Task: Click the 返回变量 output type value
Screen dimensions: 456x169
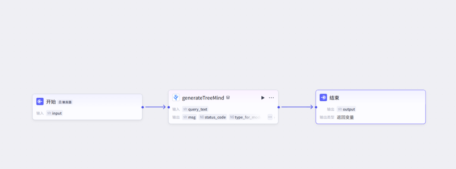Action: (345, 117)
